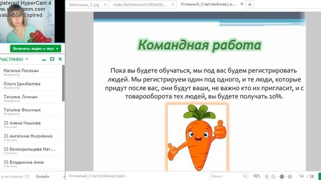The width and height of the screenshot is (321, 180).
Task: Click the 92% zoom level value
Action: point(257,176)
